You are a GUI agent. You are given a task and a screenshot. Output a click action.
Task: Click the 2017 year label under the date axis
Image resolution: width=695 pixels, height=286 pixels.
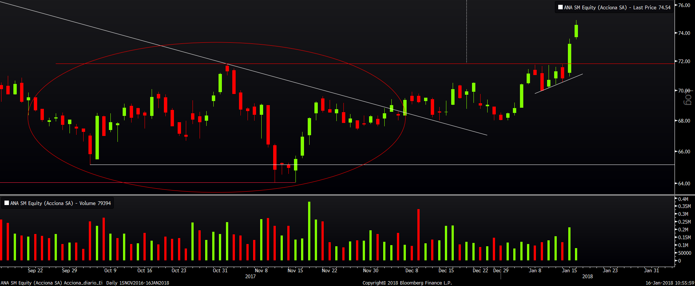point(250,276)
